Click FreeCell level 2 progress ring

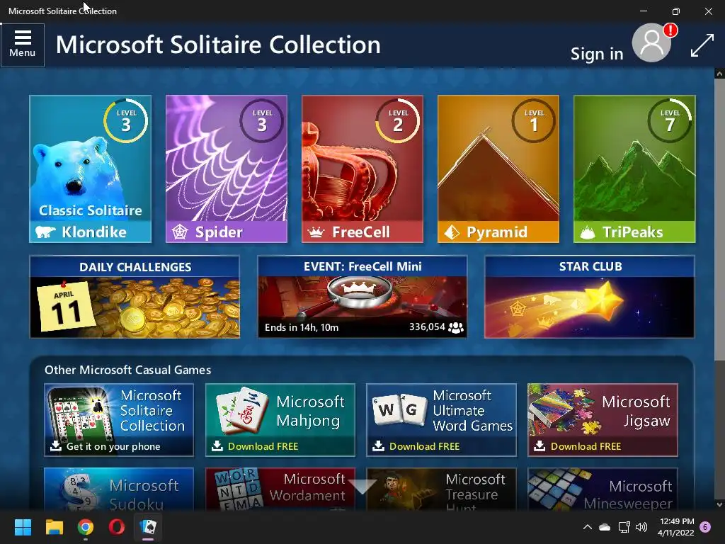click(398, 120)
